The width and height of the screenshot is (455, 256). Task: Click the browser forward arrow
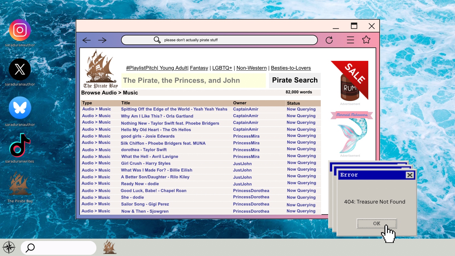tap(102, 40)
